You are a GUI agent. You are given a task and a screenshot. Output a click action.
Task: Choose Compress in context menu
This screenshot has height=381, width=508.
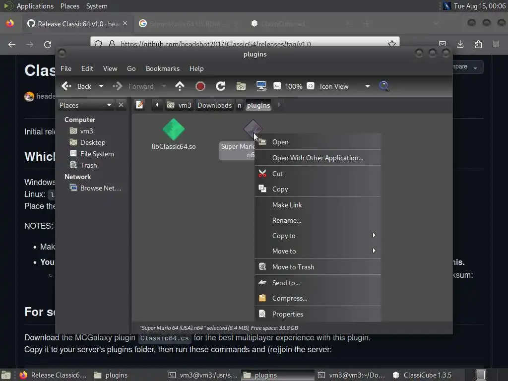click(x=318, y=298)
